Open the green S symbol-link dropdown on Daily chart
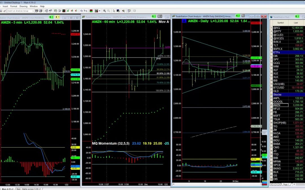The image size is (305, 190). click(x=238, y=15)
